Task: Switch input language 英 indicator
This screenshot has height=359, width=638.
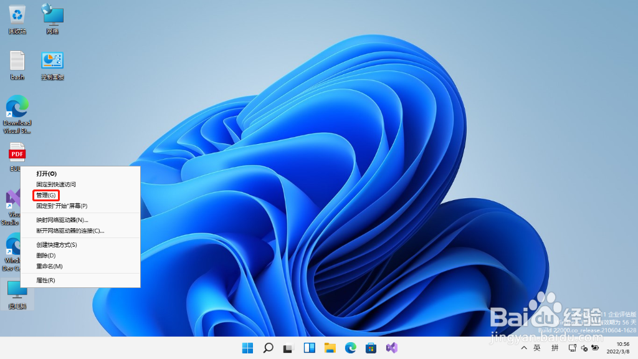Action: 537,348
